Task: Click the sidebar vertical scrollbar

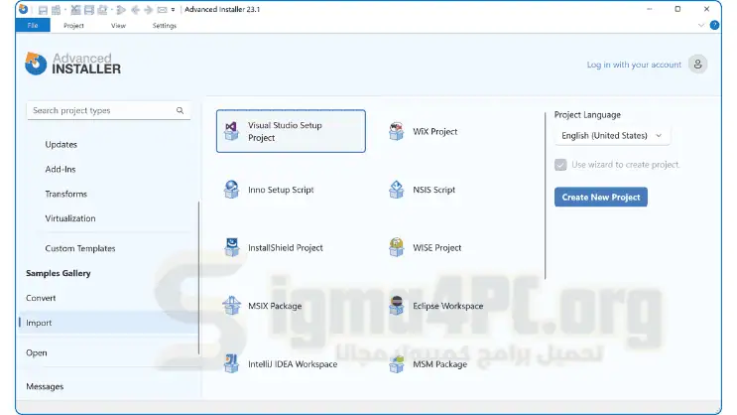Action: tap(198, 278)
